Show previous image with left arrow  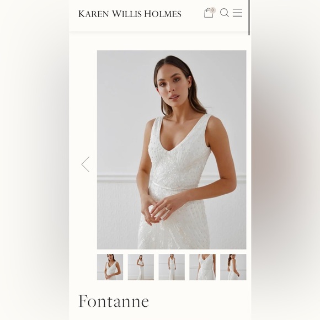coord(86,164)
